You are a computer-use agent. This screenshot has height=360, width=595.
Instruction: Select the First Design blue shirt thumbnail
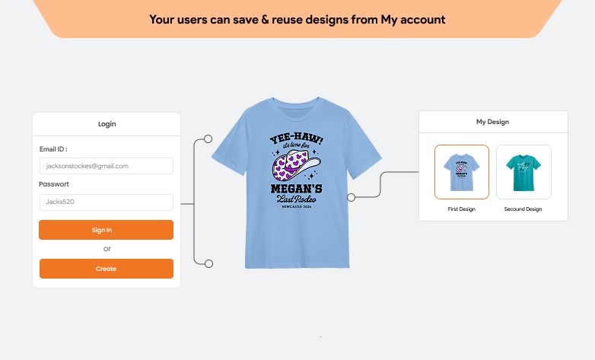pos(461,172)
